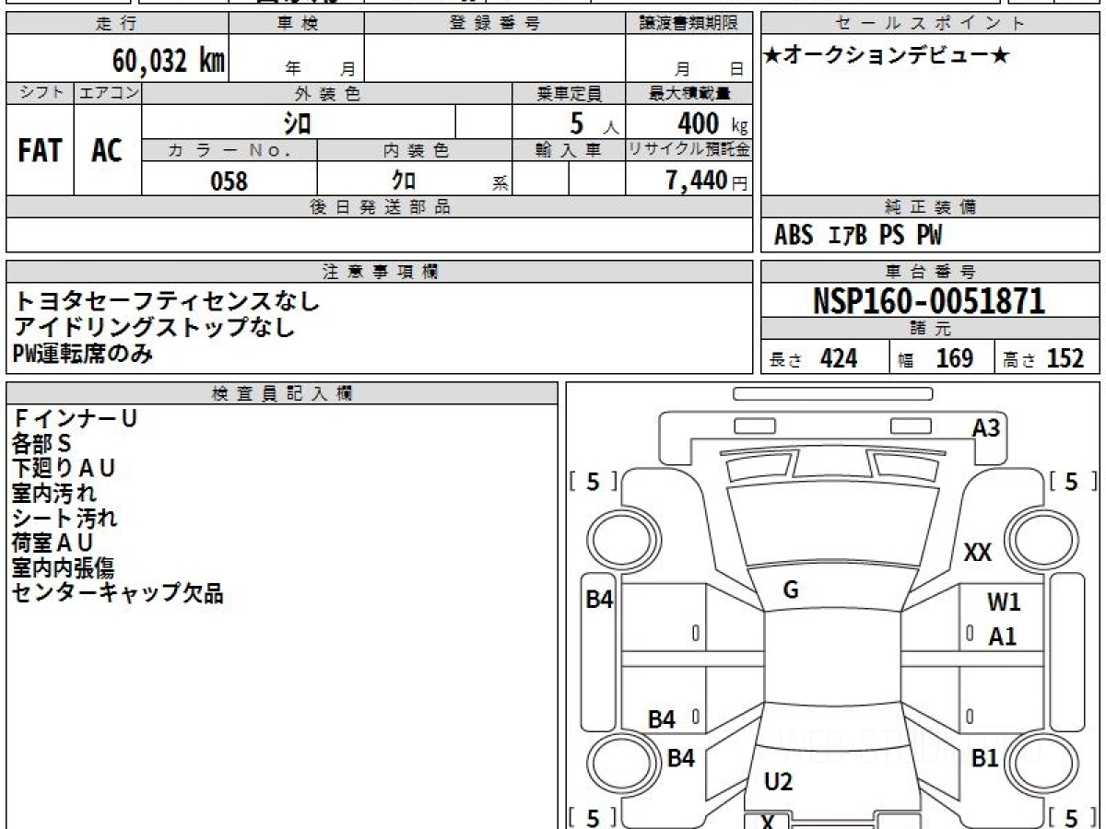1106x829 pixels.
Task: Click the 後日発送部品 header
Action: click(x=380, y=207)
